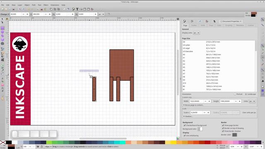The height and width of the screenshot is (149, 265).
Task: Open the layer selector dropdown in status bar
Action: [48, 147]
